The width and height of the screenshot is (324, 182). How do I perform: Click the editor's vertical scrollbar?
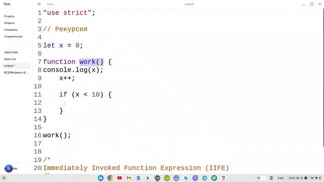point(323,78)
